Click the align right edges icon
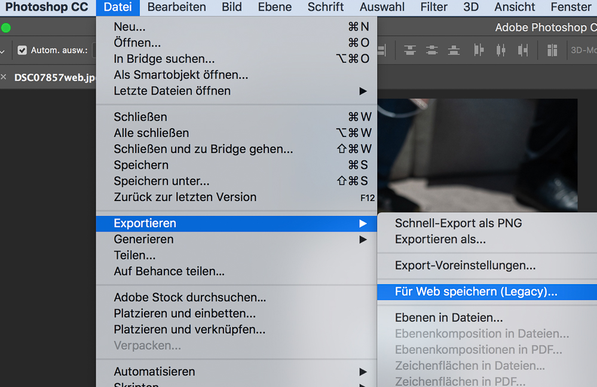Screen dimensions: 597x387 [382, 50]
